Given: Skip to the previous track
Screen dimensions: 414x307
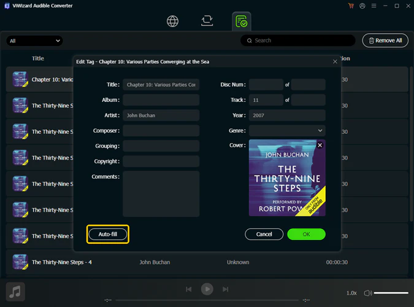Looking at the screenshot, I should [188, 289].
